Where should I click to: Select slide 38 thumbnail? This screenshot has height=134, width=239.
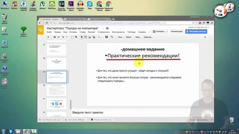pyautogui.click(x=56, y=63)
